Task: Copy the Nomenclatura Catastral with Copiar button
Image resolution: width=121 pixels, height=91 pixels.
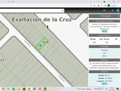Action: click(104, 31)
